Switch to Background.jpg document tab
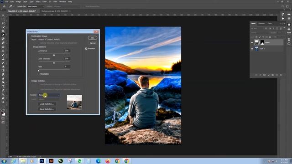 pyautogui.click(x=55, y=11)
